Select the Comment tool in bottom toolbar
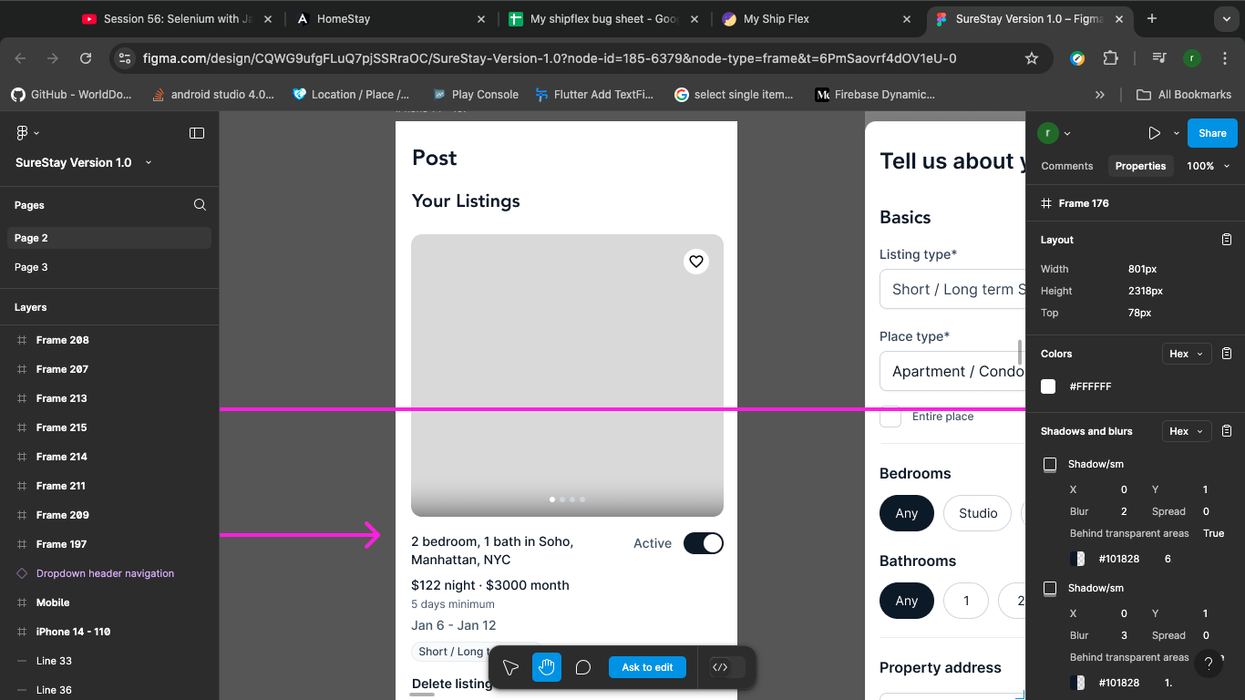1245x700 pixels. tap(583, 667)
